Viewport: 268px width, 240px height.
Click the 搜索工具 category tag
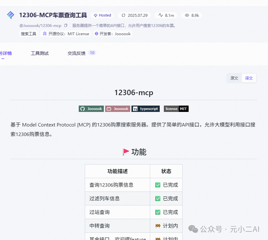point(29,34)
